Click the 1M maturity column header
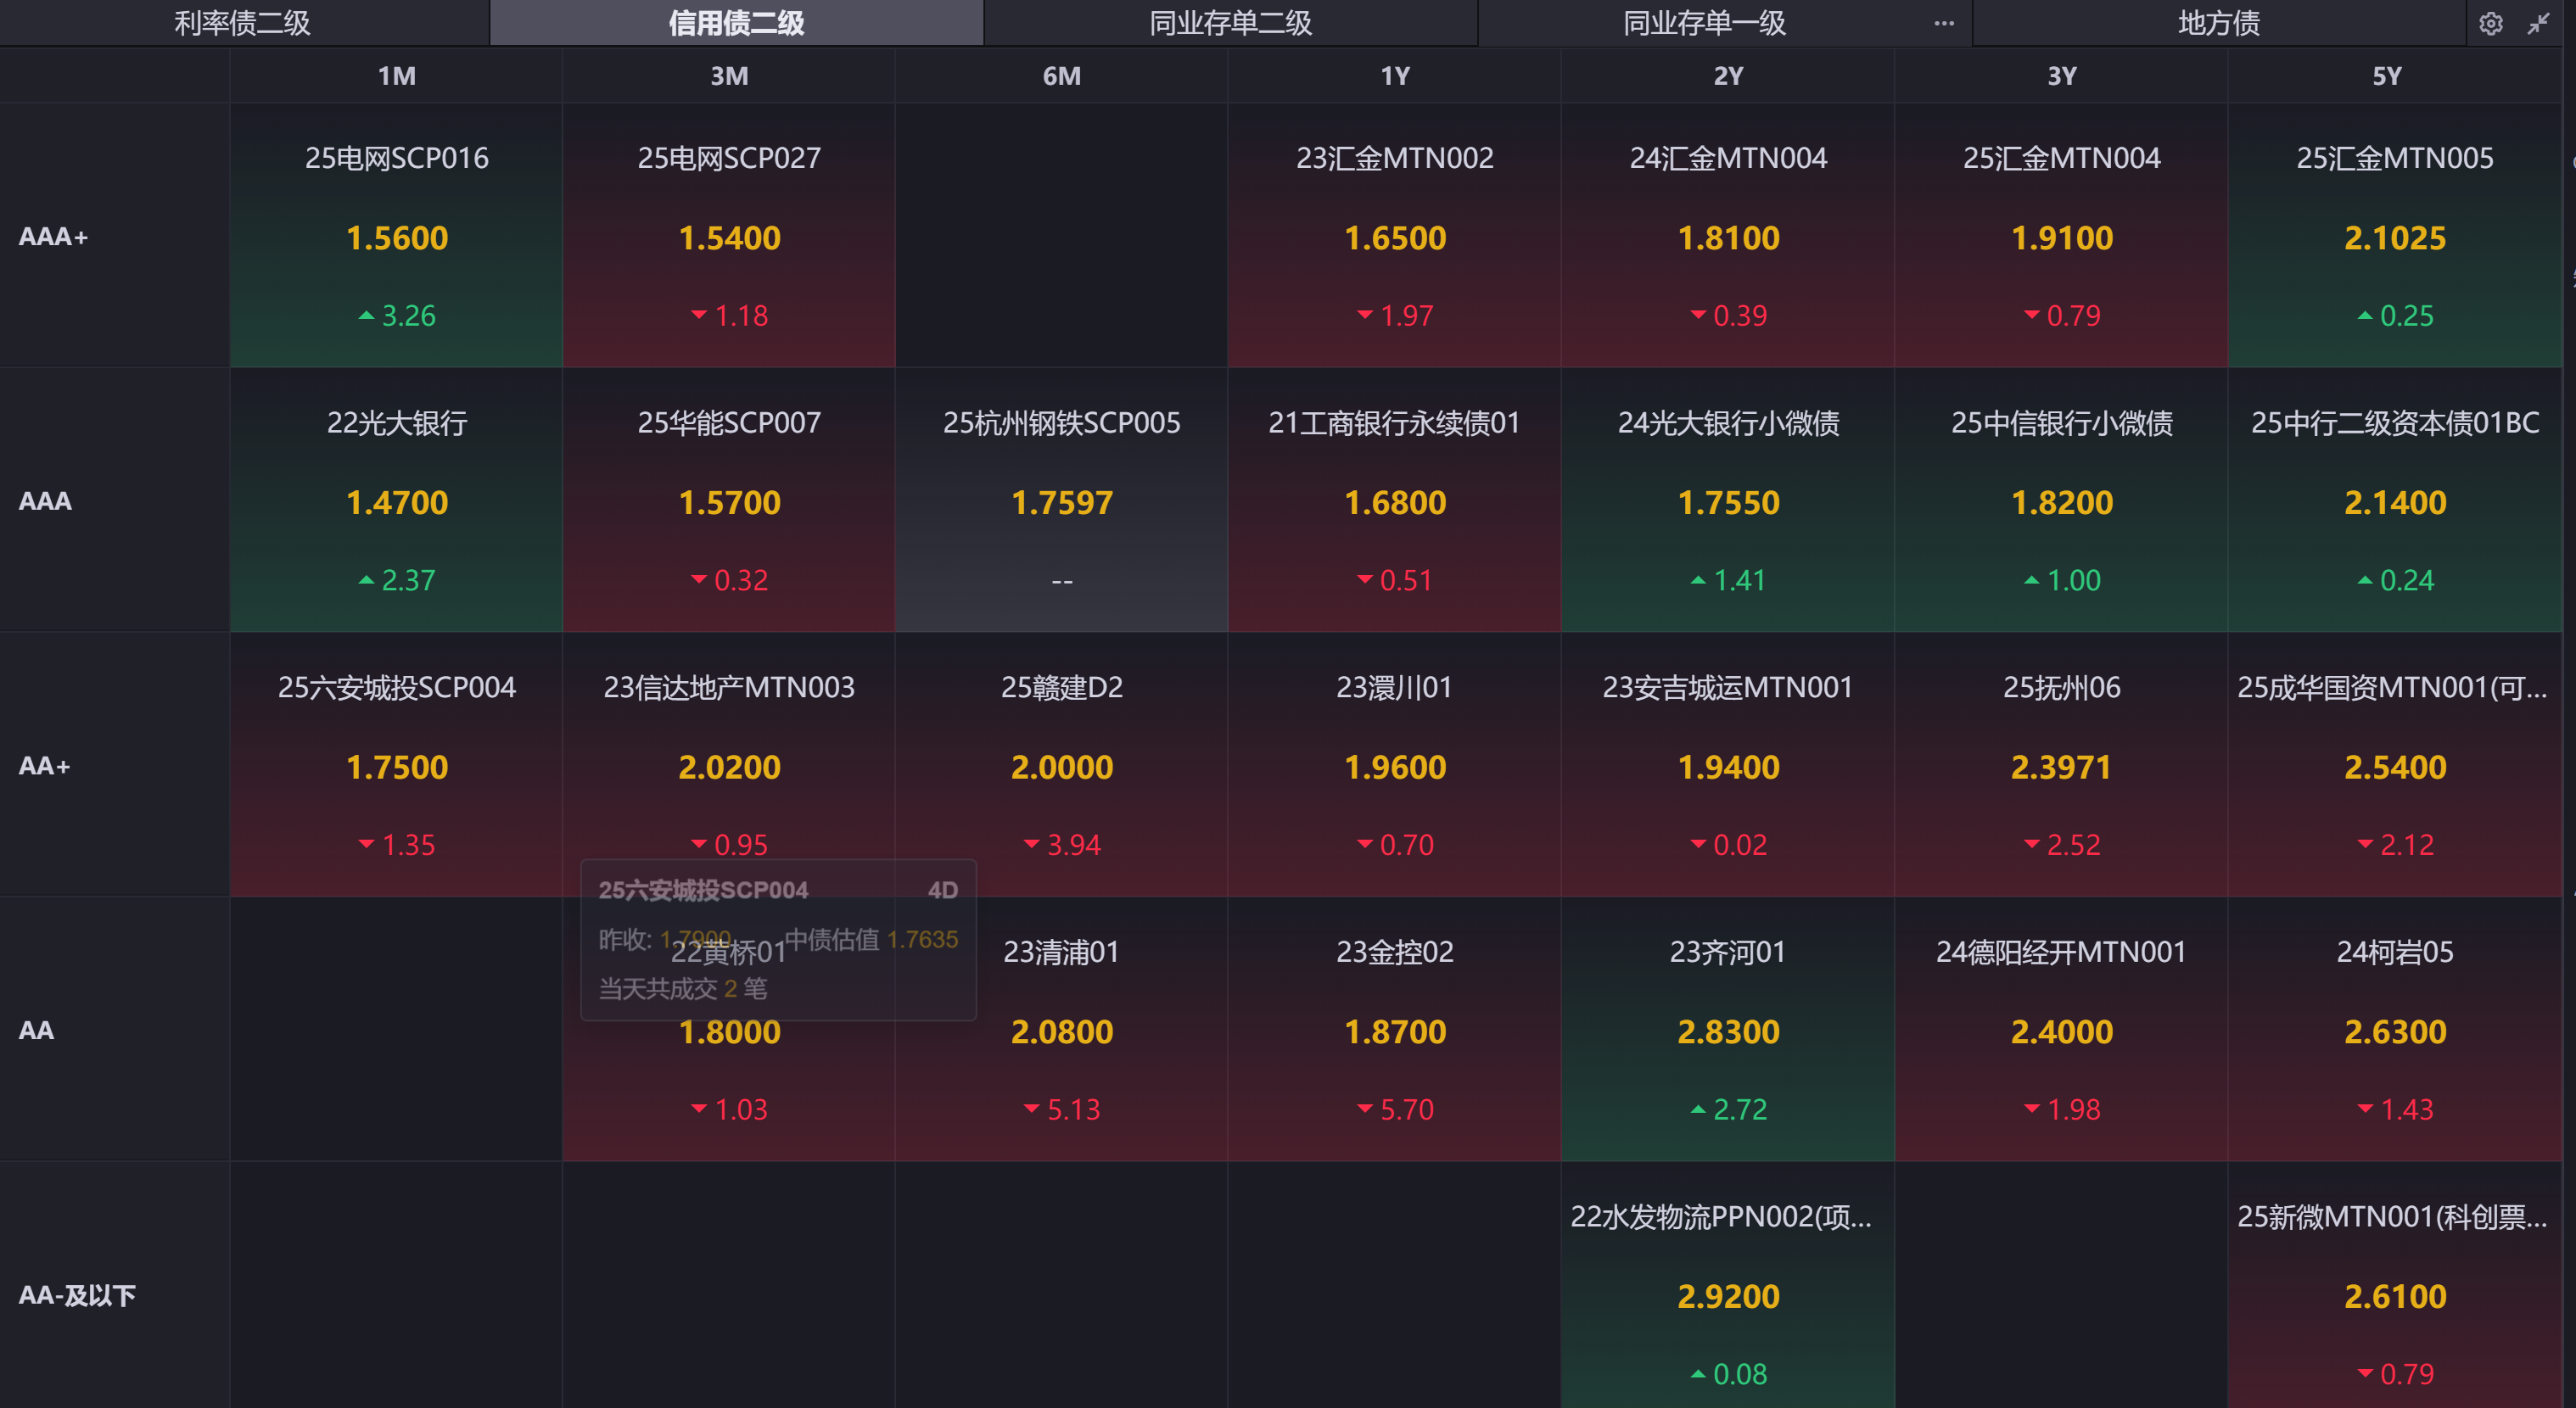 (x=396, y=76)
